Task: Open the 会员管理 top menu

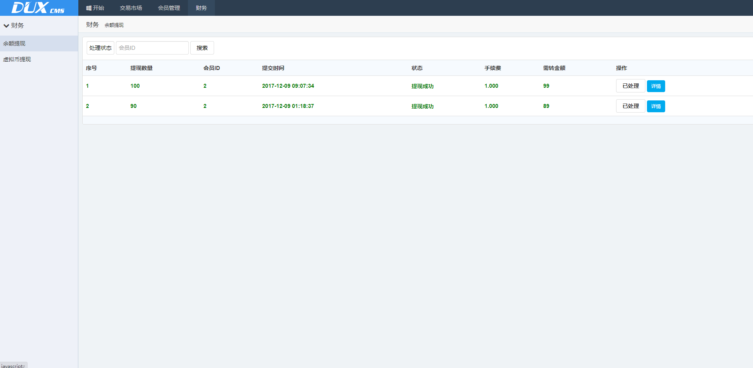Action: point(169,8)
